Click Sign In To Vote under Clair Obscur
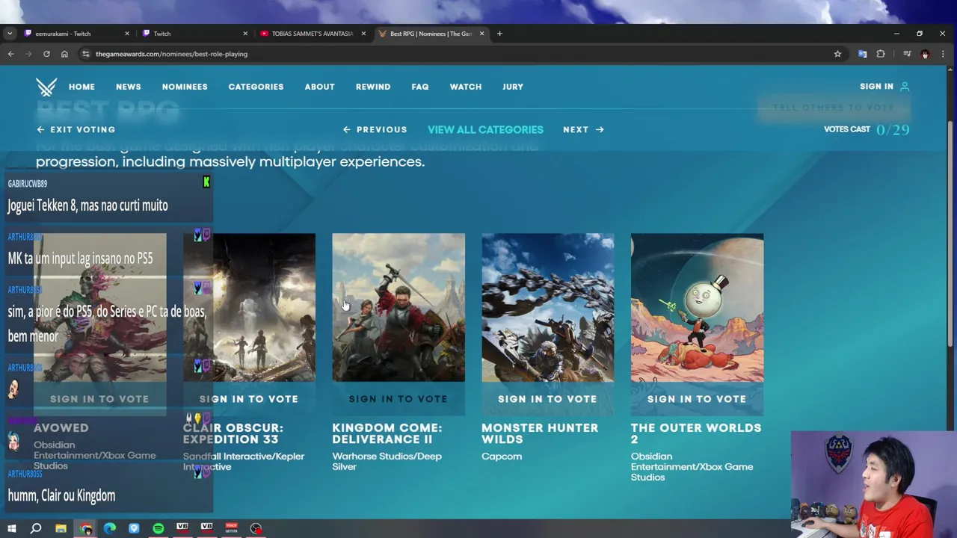The image size is (957, 538). click(249, 399)
